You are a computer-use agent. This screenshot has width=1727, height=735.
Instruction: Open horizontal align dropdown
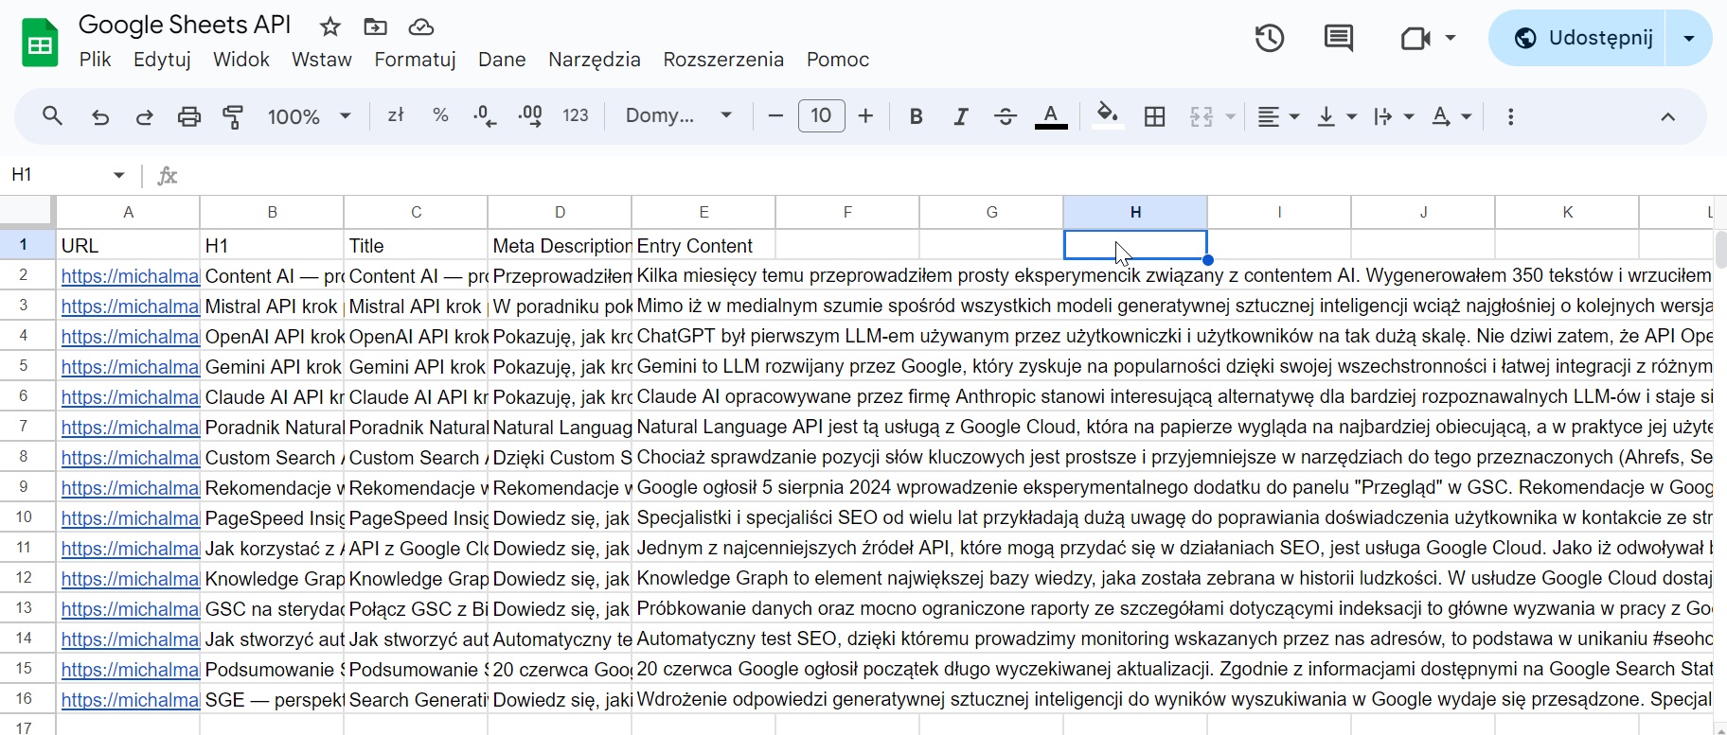(1278, 116)
